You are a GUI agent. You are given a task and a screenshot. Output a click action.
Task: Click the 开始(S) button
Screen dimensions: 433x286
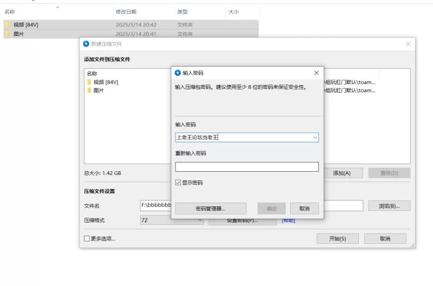point(338,238)
